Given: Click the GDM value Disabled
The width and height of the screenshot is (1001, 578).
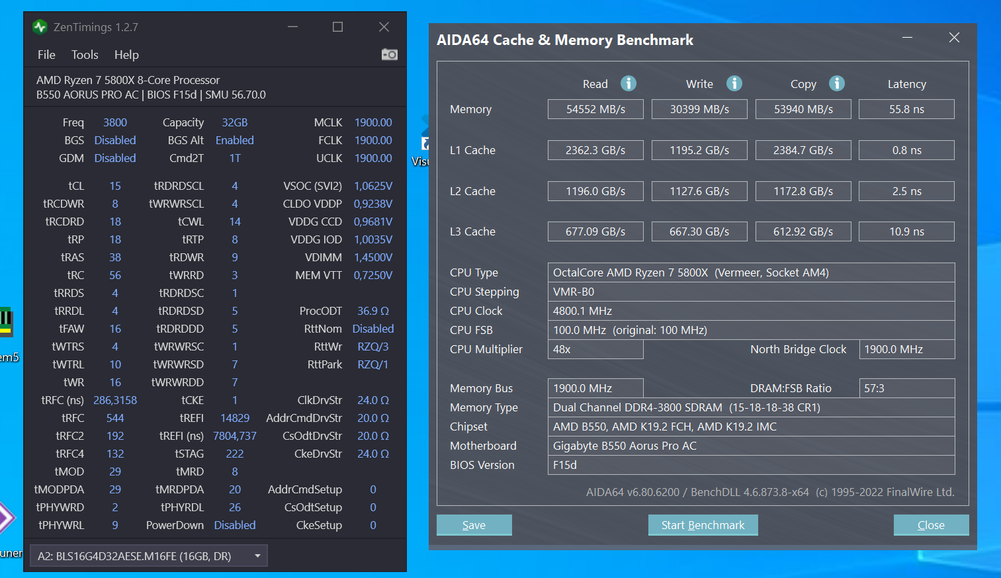Looking at the screenshot, I should pos(115,158).
